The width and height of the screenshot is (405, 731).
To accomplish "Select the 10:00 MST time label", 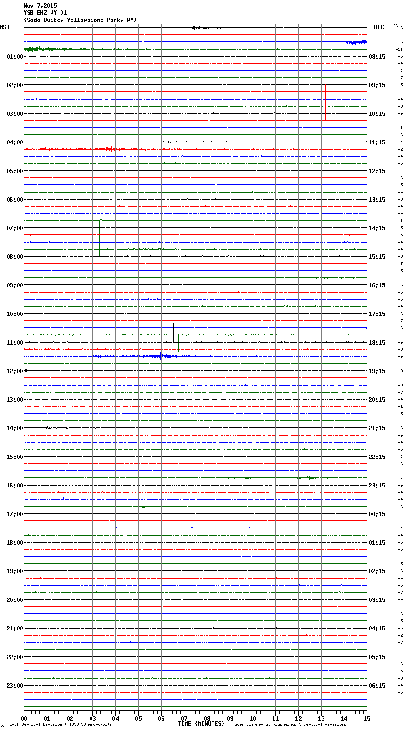I will coord(15,314).
